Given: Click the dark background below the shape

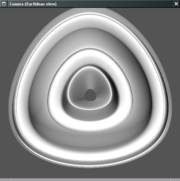Looking at the screenshot, I should (x=90, y=173).
